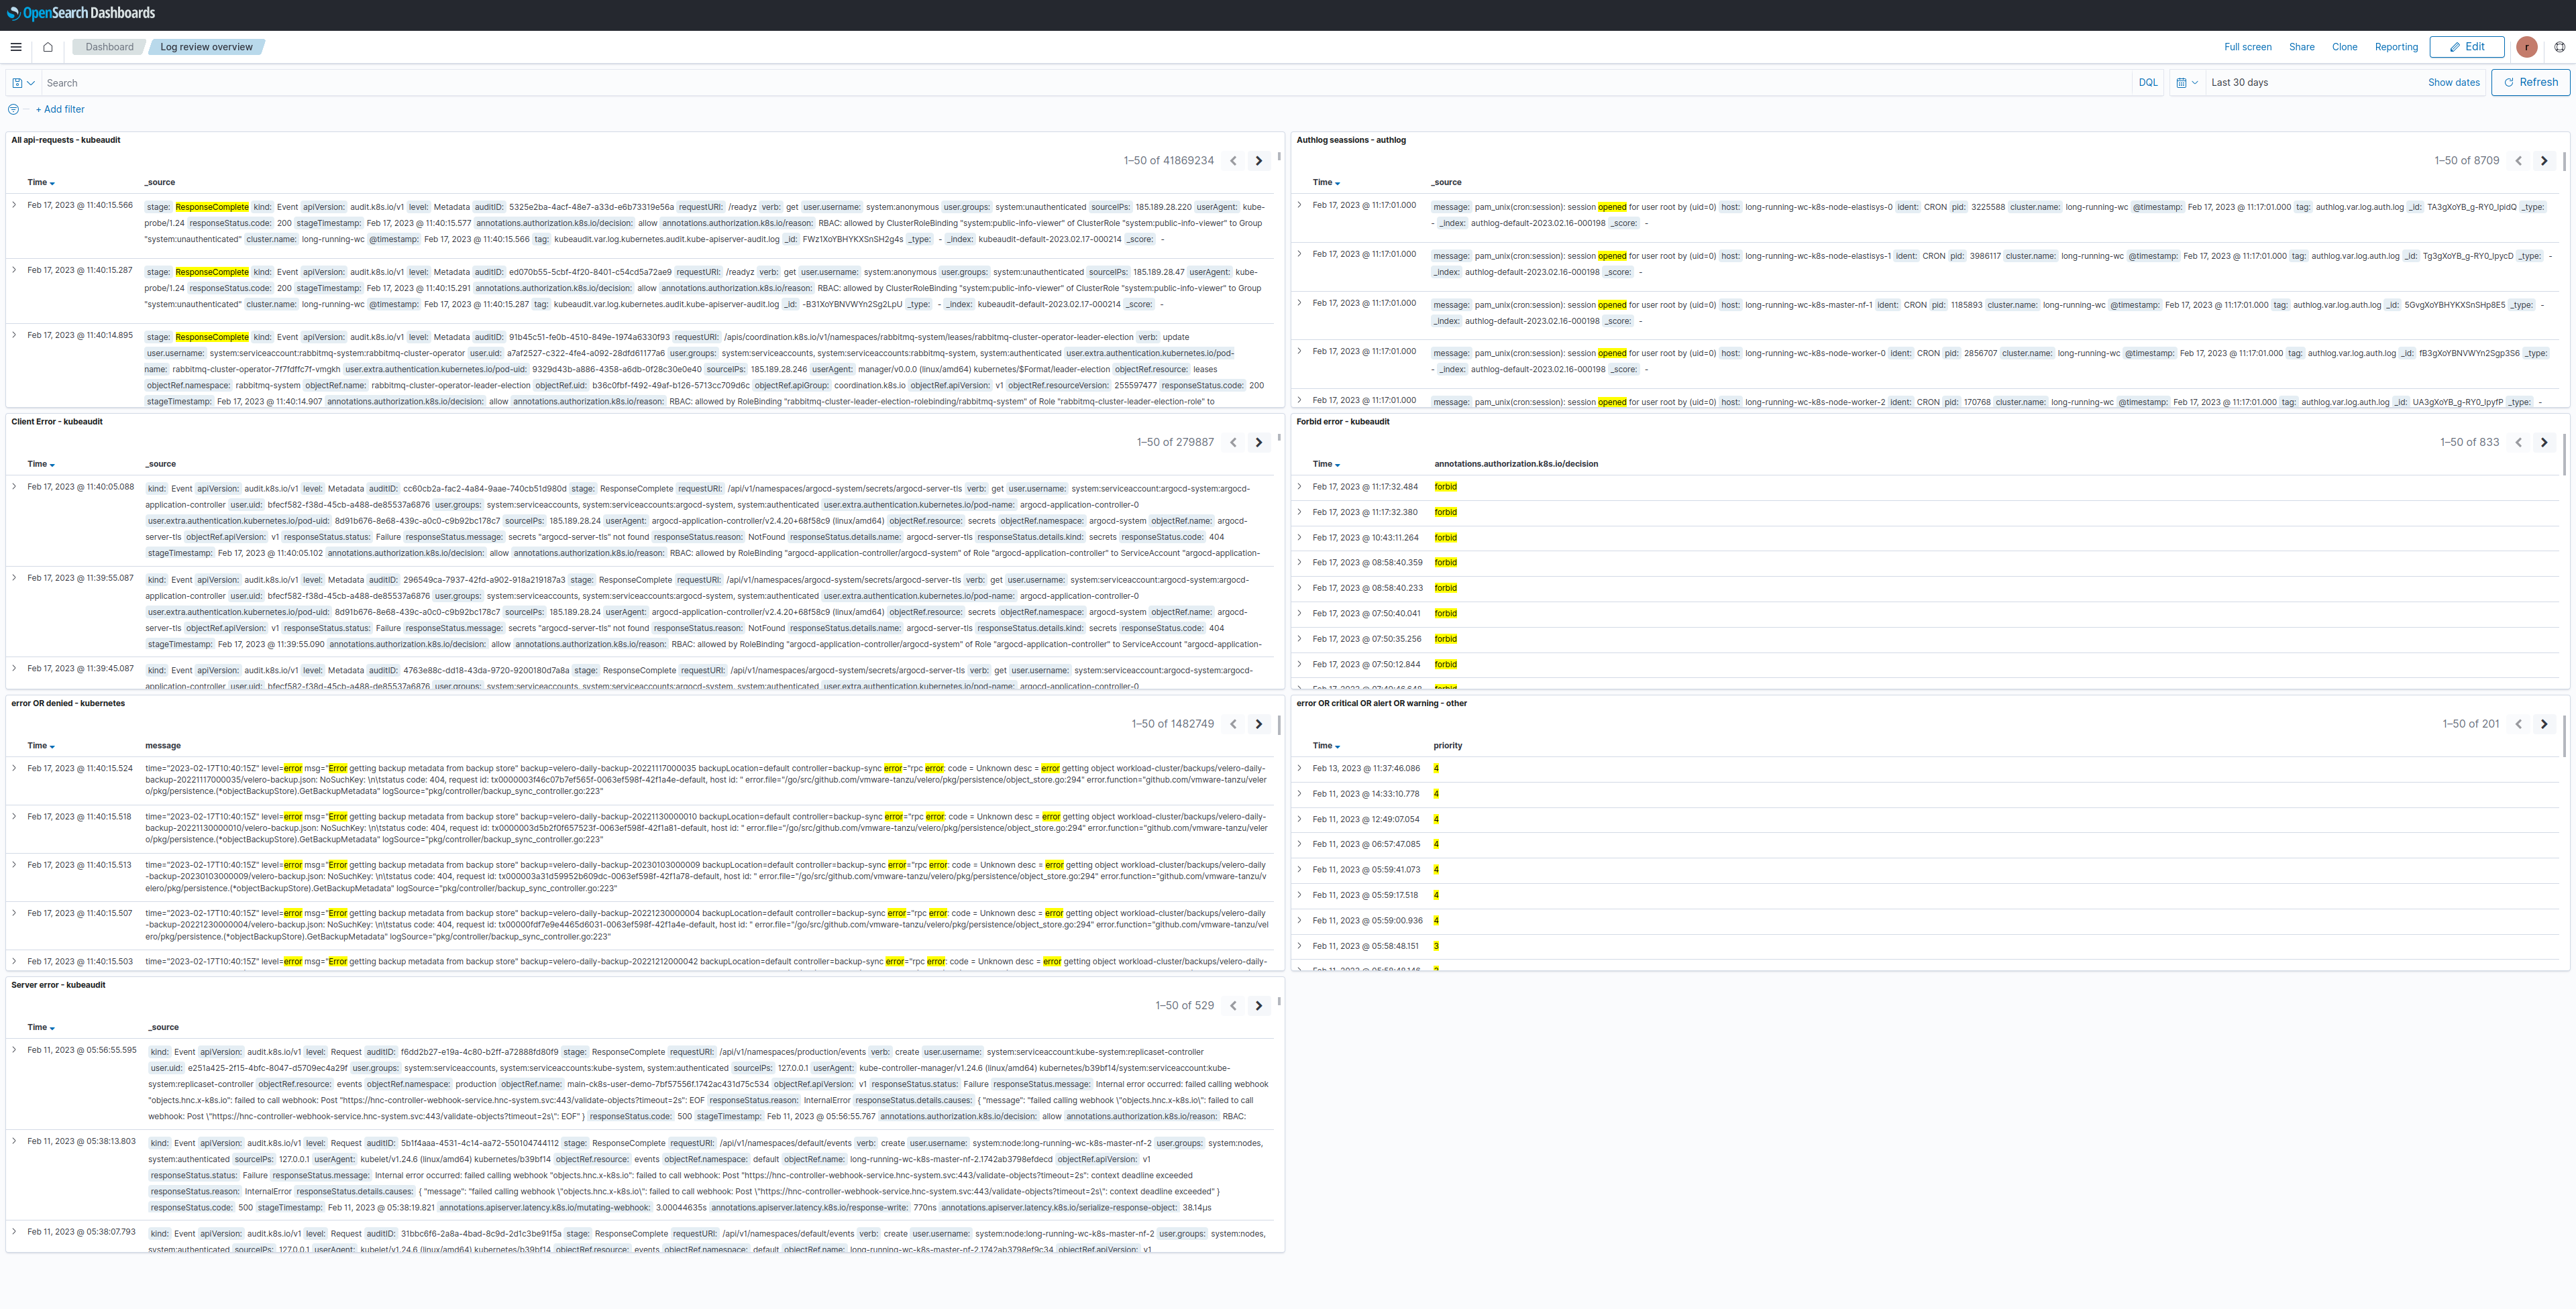Previous page in Authlog seassions panel

tap(2518, 161)
